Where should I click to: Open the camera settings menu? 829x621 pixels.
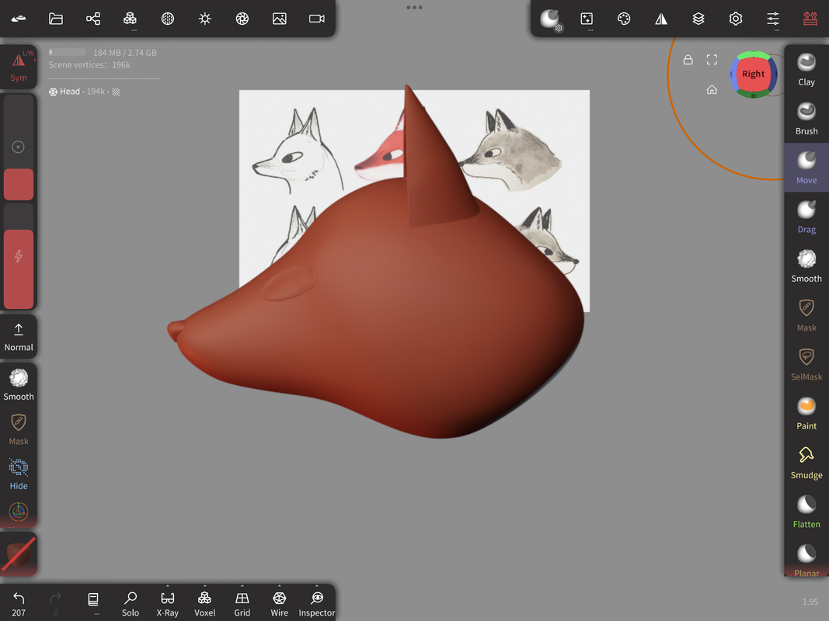click(317, 19)
